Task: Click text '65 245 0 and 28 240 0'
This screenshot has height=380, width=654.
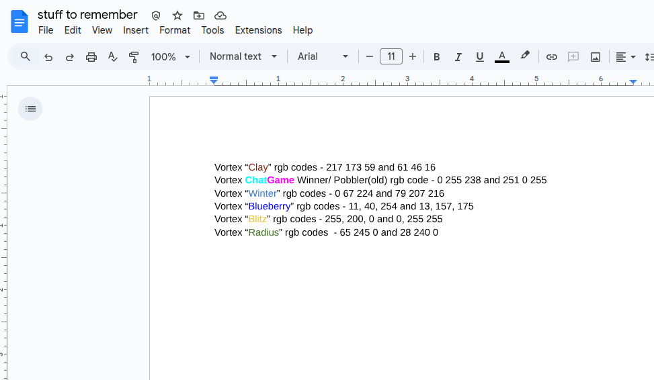Action: 389,232
